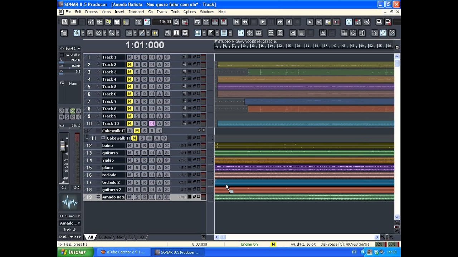The image size is (458, 257).
Task: Open the Tracks menu
Action: point(162,12)
